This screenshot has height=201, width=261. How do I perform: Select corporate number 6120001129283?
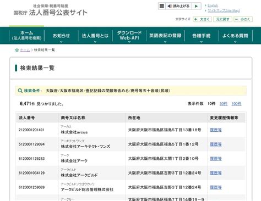tap(31, 159)
